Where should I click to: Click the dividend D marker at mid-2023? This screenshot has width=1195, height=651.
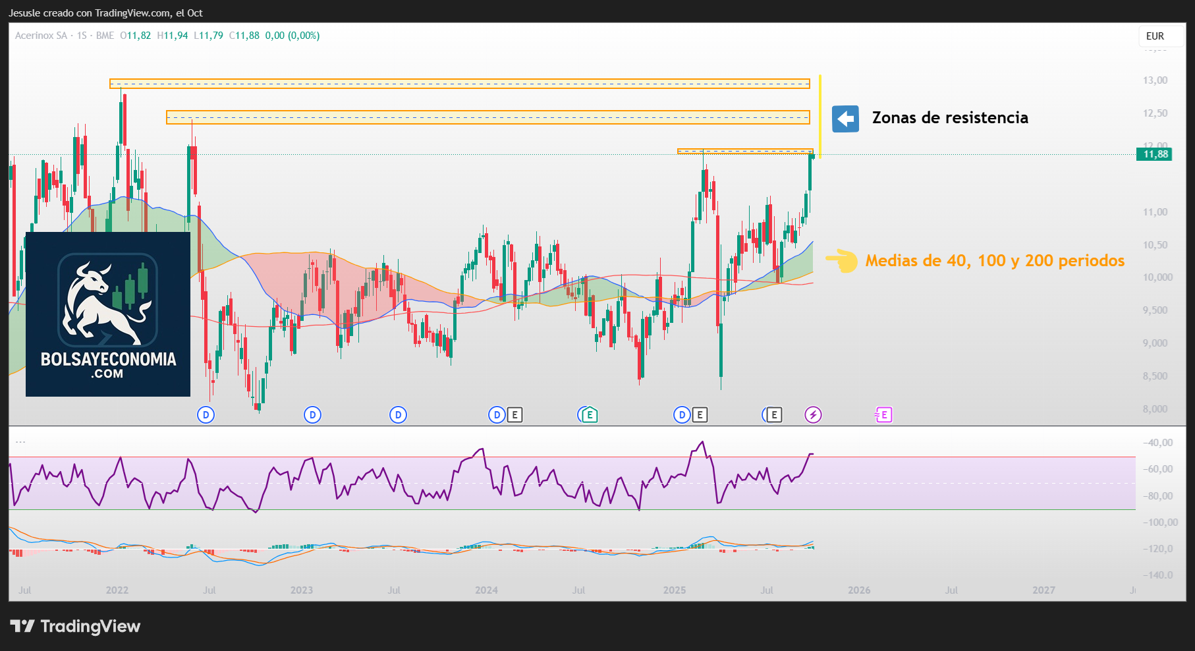398,414
